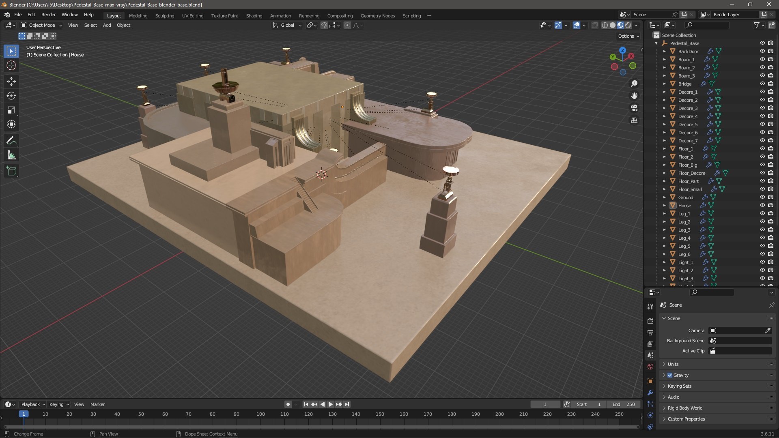Open the Render menu
779x438 pixels.
[48, 15]
